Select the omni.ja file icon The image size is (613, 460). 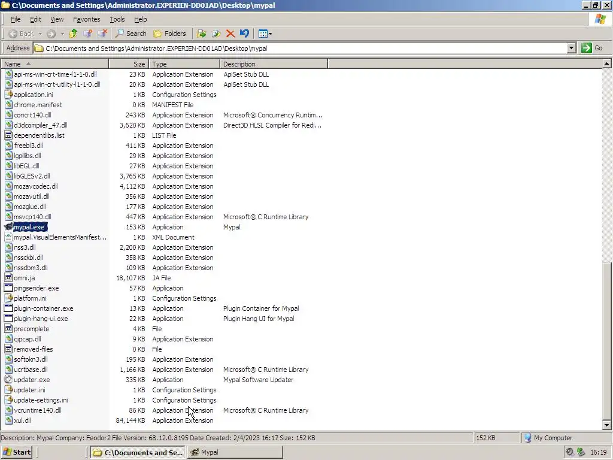(x=8, y=278)
